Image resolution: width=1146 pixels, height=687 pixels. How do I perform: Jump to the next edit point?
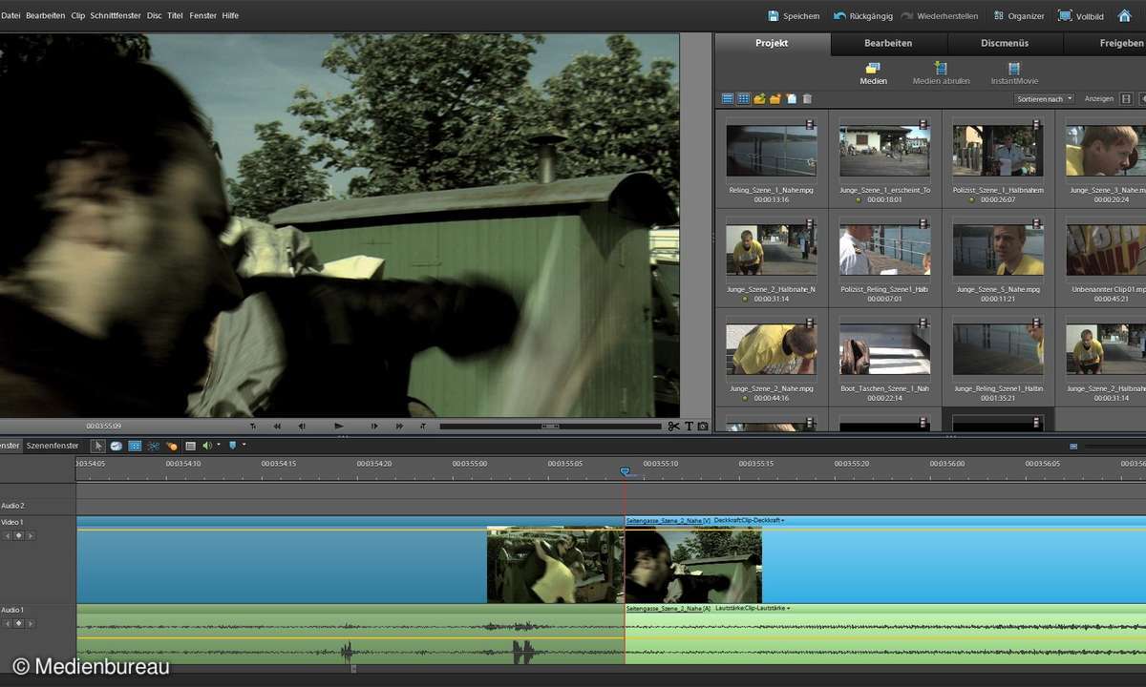point(423,426)
